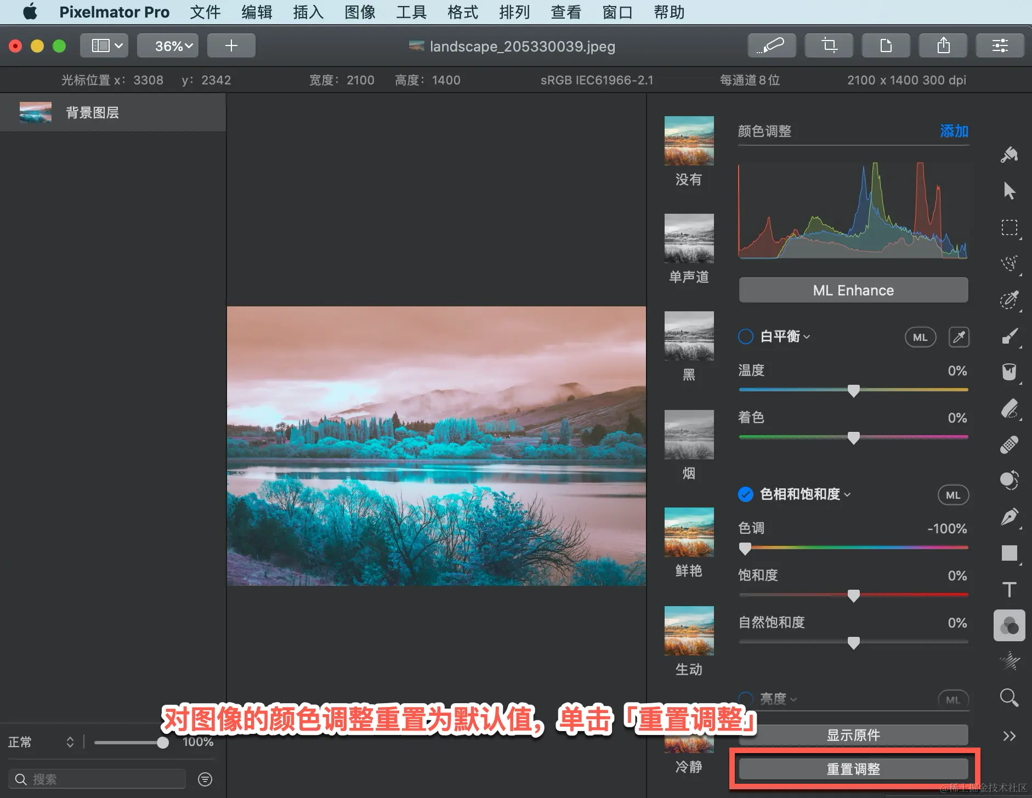The image size is (1032, 798).
Task: Click the 搜索 layer search field
Action: pyautogui.click(x=97, y=779)
